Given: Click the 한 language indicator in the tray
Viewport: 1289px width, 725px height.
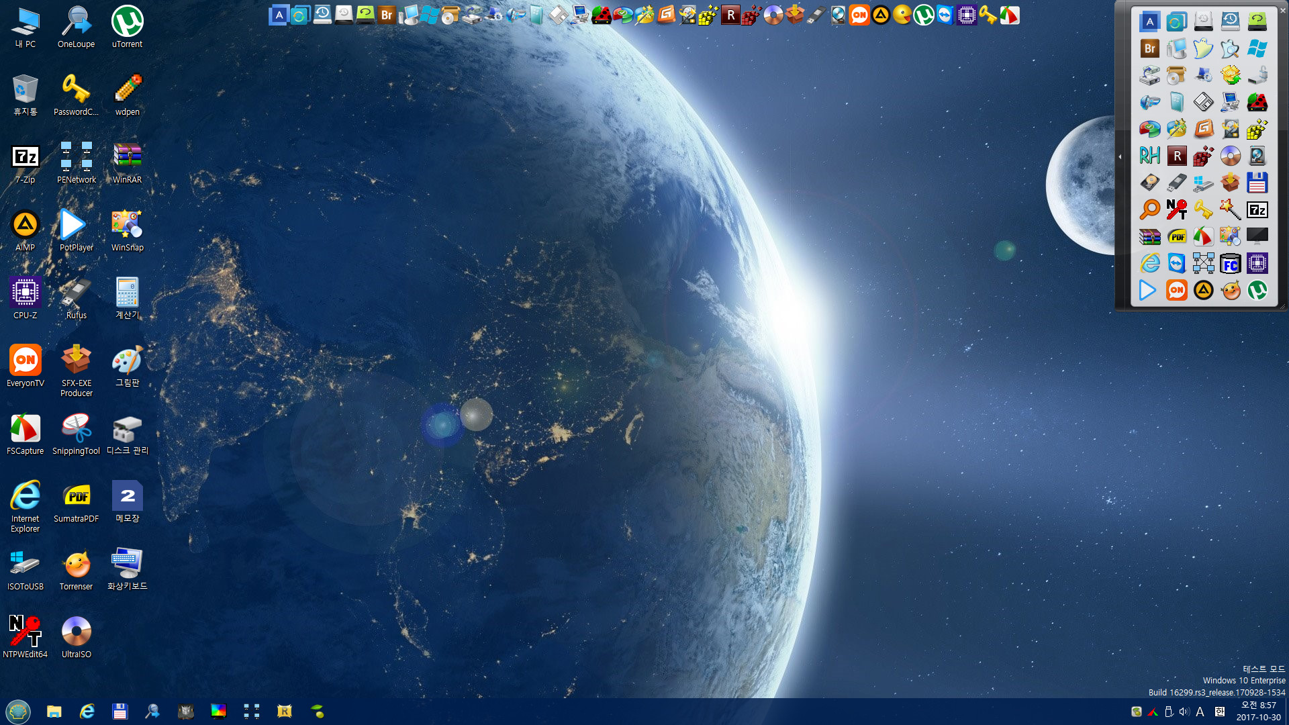Looking at the screenshot, I should click(x=1220, y=712).
